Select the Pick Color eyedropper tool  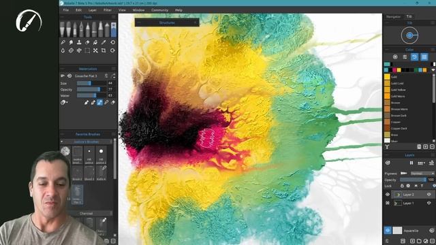coord(104,42)
